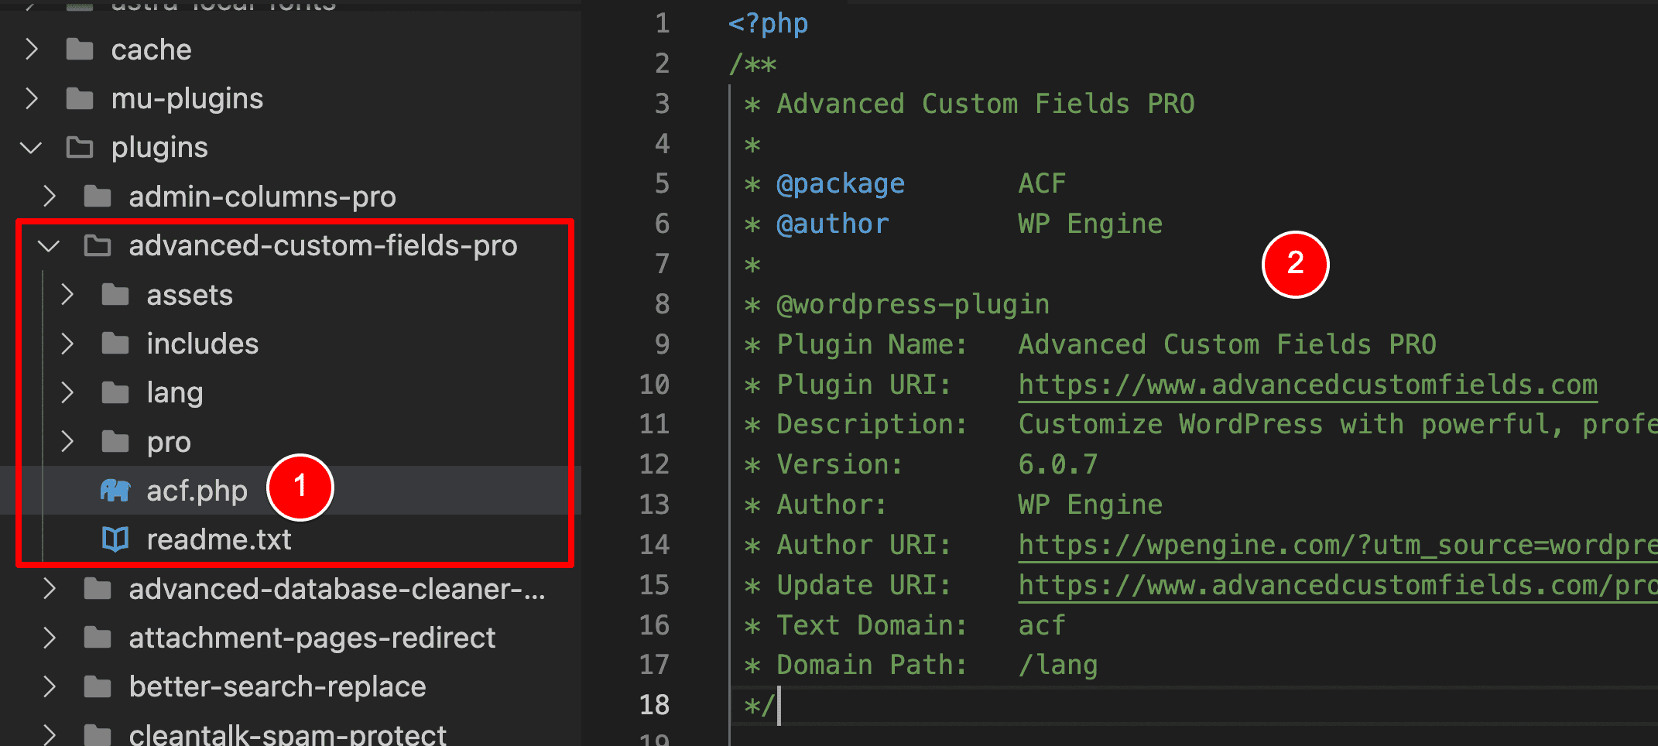1658x746 pixels.
Task: Click the version value 6.0.7
Action: (1057, 464)
